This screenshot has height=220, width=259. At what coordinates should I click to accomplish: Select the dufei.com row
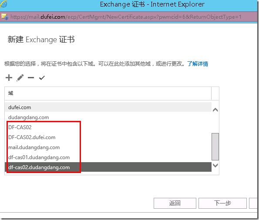click(x=108, y=107)
